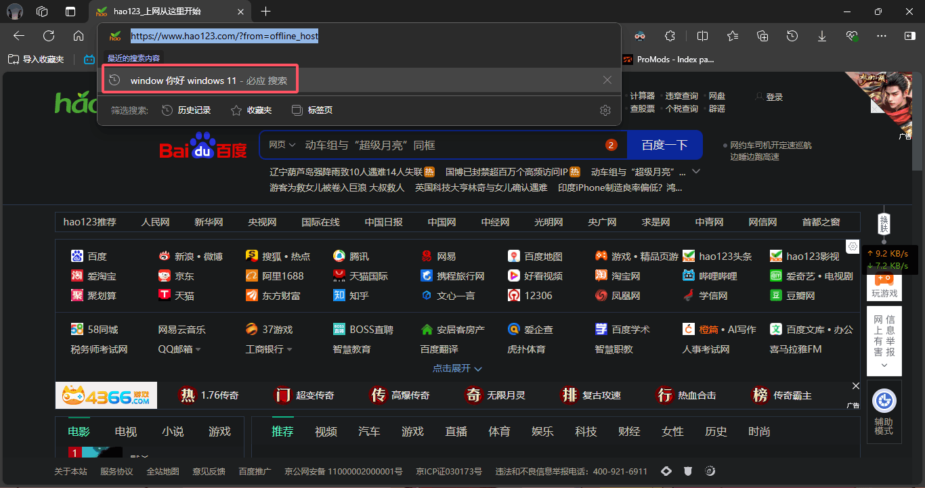Open the 哔哩哔哩 site link
This screenshot has height=488, width=925.
point(710,276)
